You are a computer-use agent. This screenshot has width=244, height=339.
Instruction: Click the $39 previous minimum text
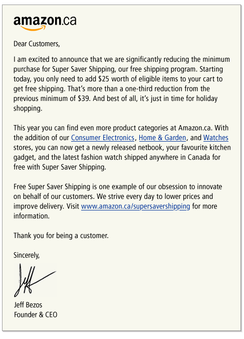84,98
